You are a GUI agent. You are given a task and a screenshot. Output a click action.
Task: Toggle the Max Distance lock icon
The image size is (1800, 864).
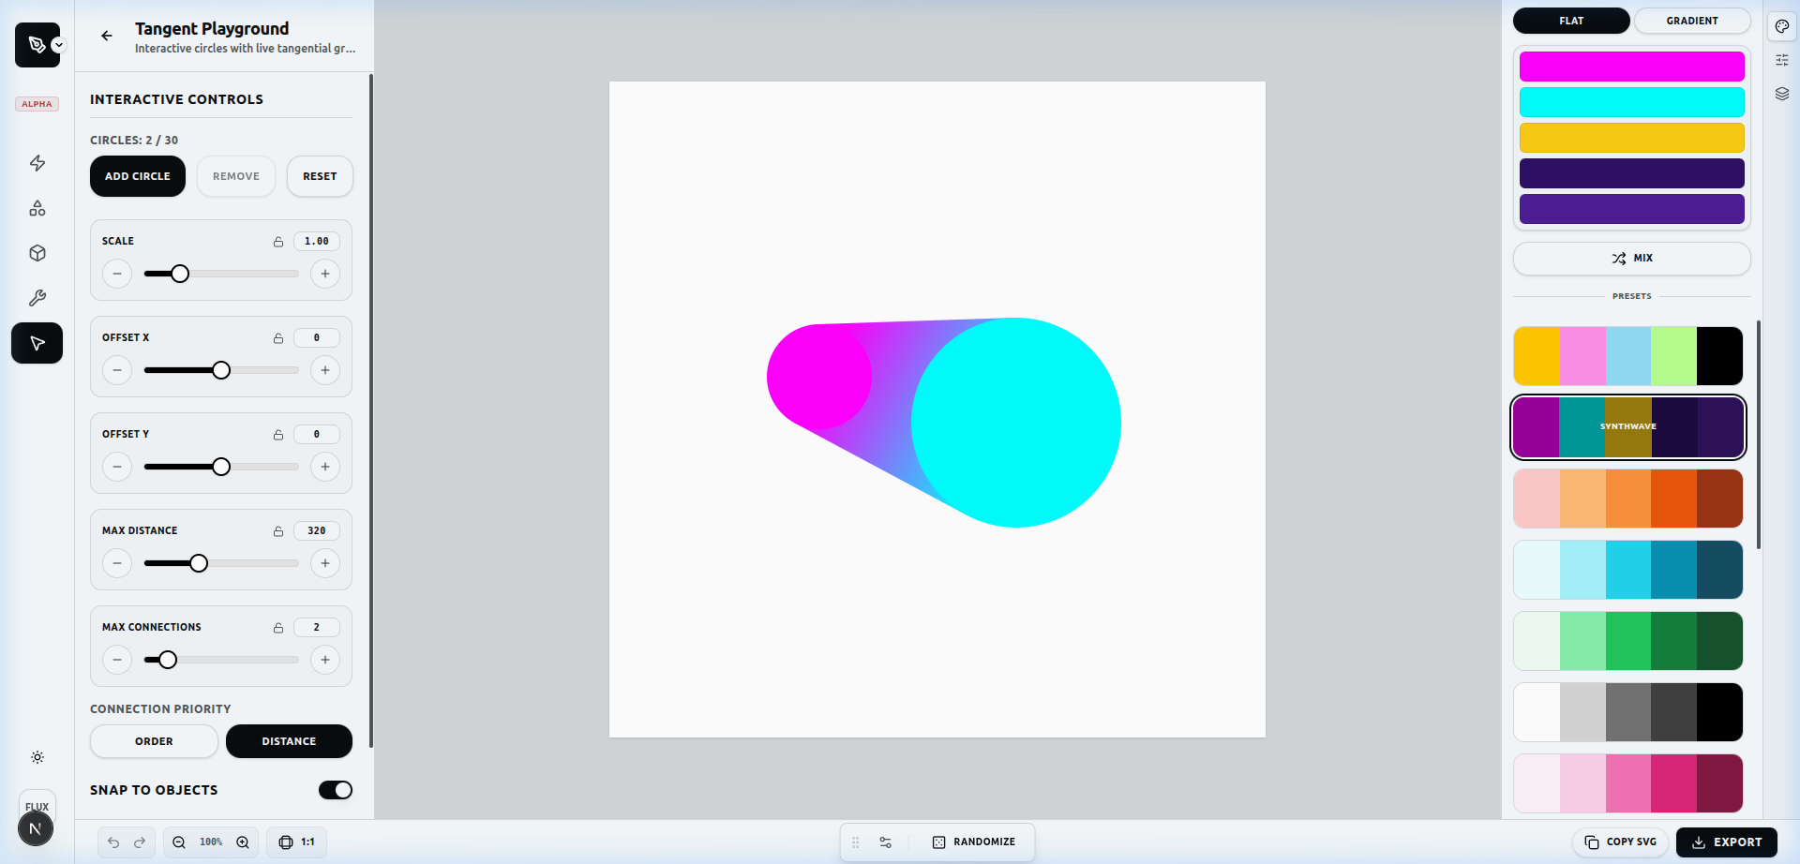[x=278, y=531]
